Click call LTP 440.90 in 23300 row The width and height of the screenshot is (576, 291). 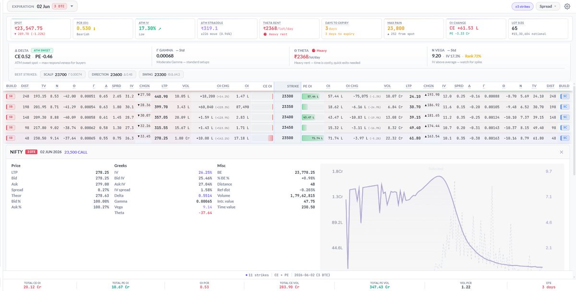click(x=161, y=97)
